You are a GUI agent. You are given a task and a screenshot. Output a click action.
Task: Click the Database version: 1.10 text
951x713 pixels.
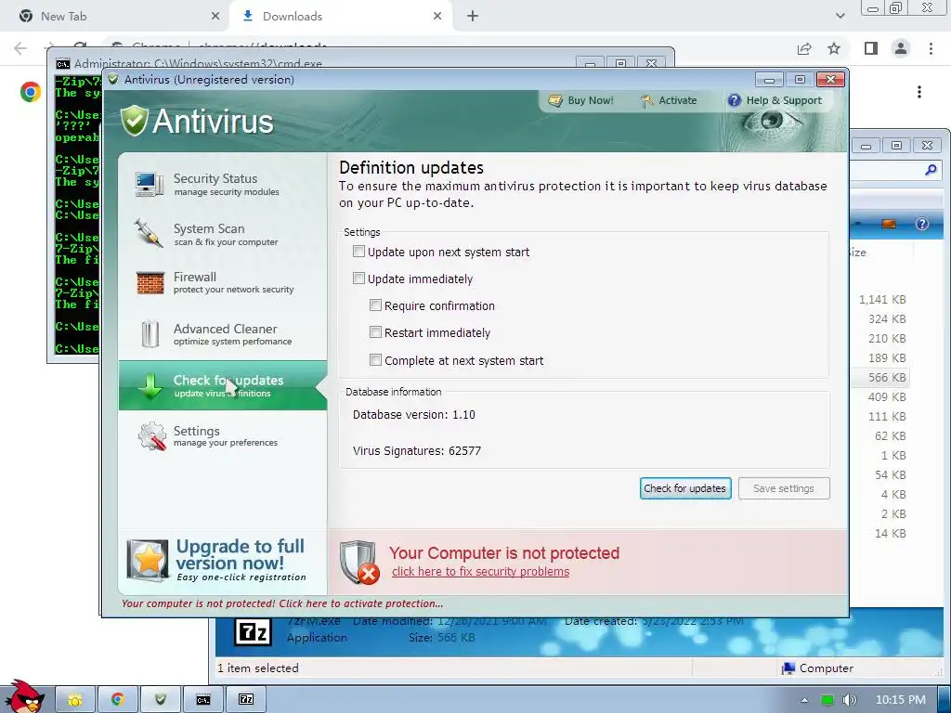pos(413,415)
